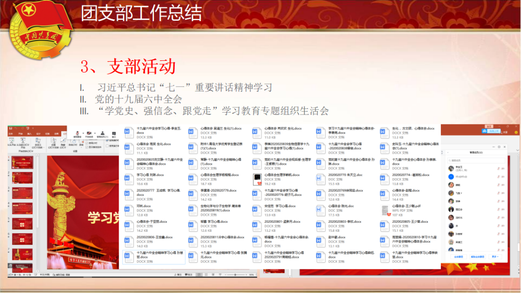Switch to the 插入 ribbon tab

click(x=30, y=133)
